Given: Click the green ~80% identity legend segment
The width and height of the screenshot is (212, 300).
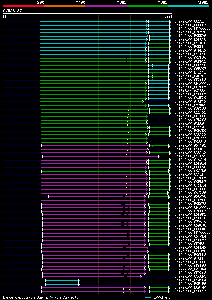Looking at the screenshot, I should (147, 6).
